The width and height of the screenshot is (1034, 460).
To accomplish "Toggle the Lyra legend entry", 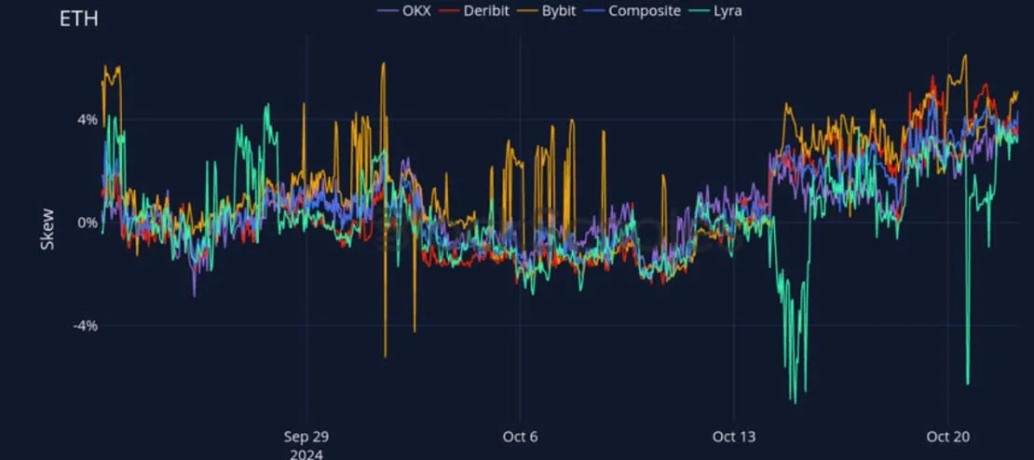I will click(715, 10).
